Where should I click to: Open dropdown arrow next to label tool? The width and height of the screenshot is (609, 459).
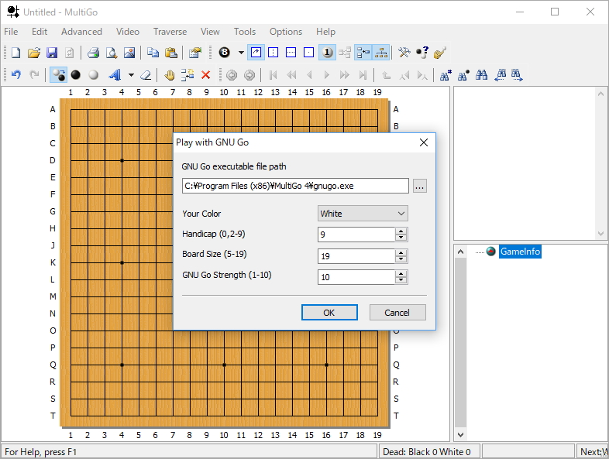[x=131, y=75]
